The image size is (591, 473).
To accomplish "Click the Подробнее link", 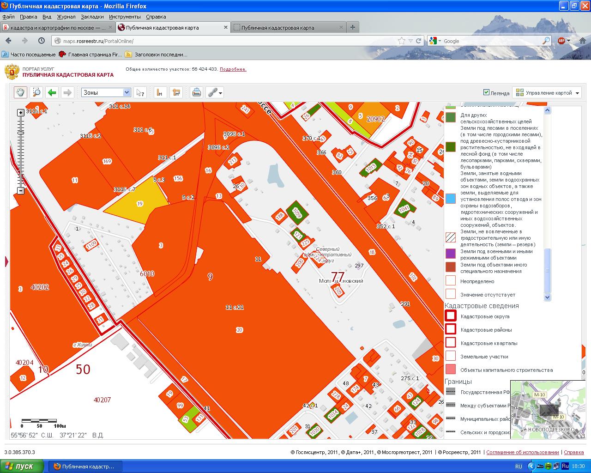I will click(x=233, y=69).
